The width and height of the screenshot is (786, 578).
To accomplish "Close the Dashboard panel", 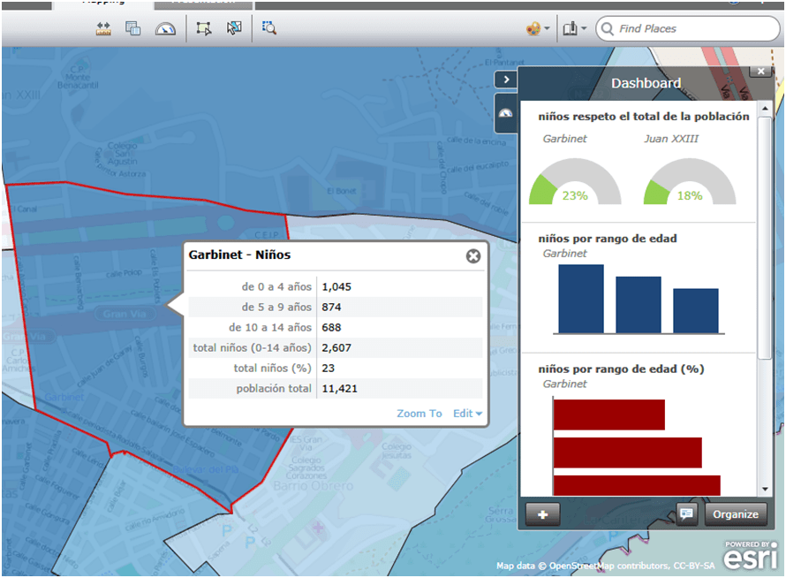I will (x=761, y=72).
